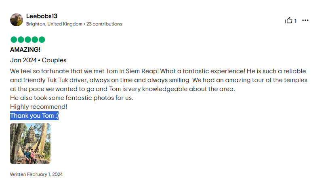Image resolution: width=330 pixels, height=180 pixels.
Task: Open the three-dot more options menu
Action: tap(305, 20)
